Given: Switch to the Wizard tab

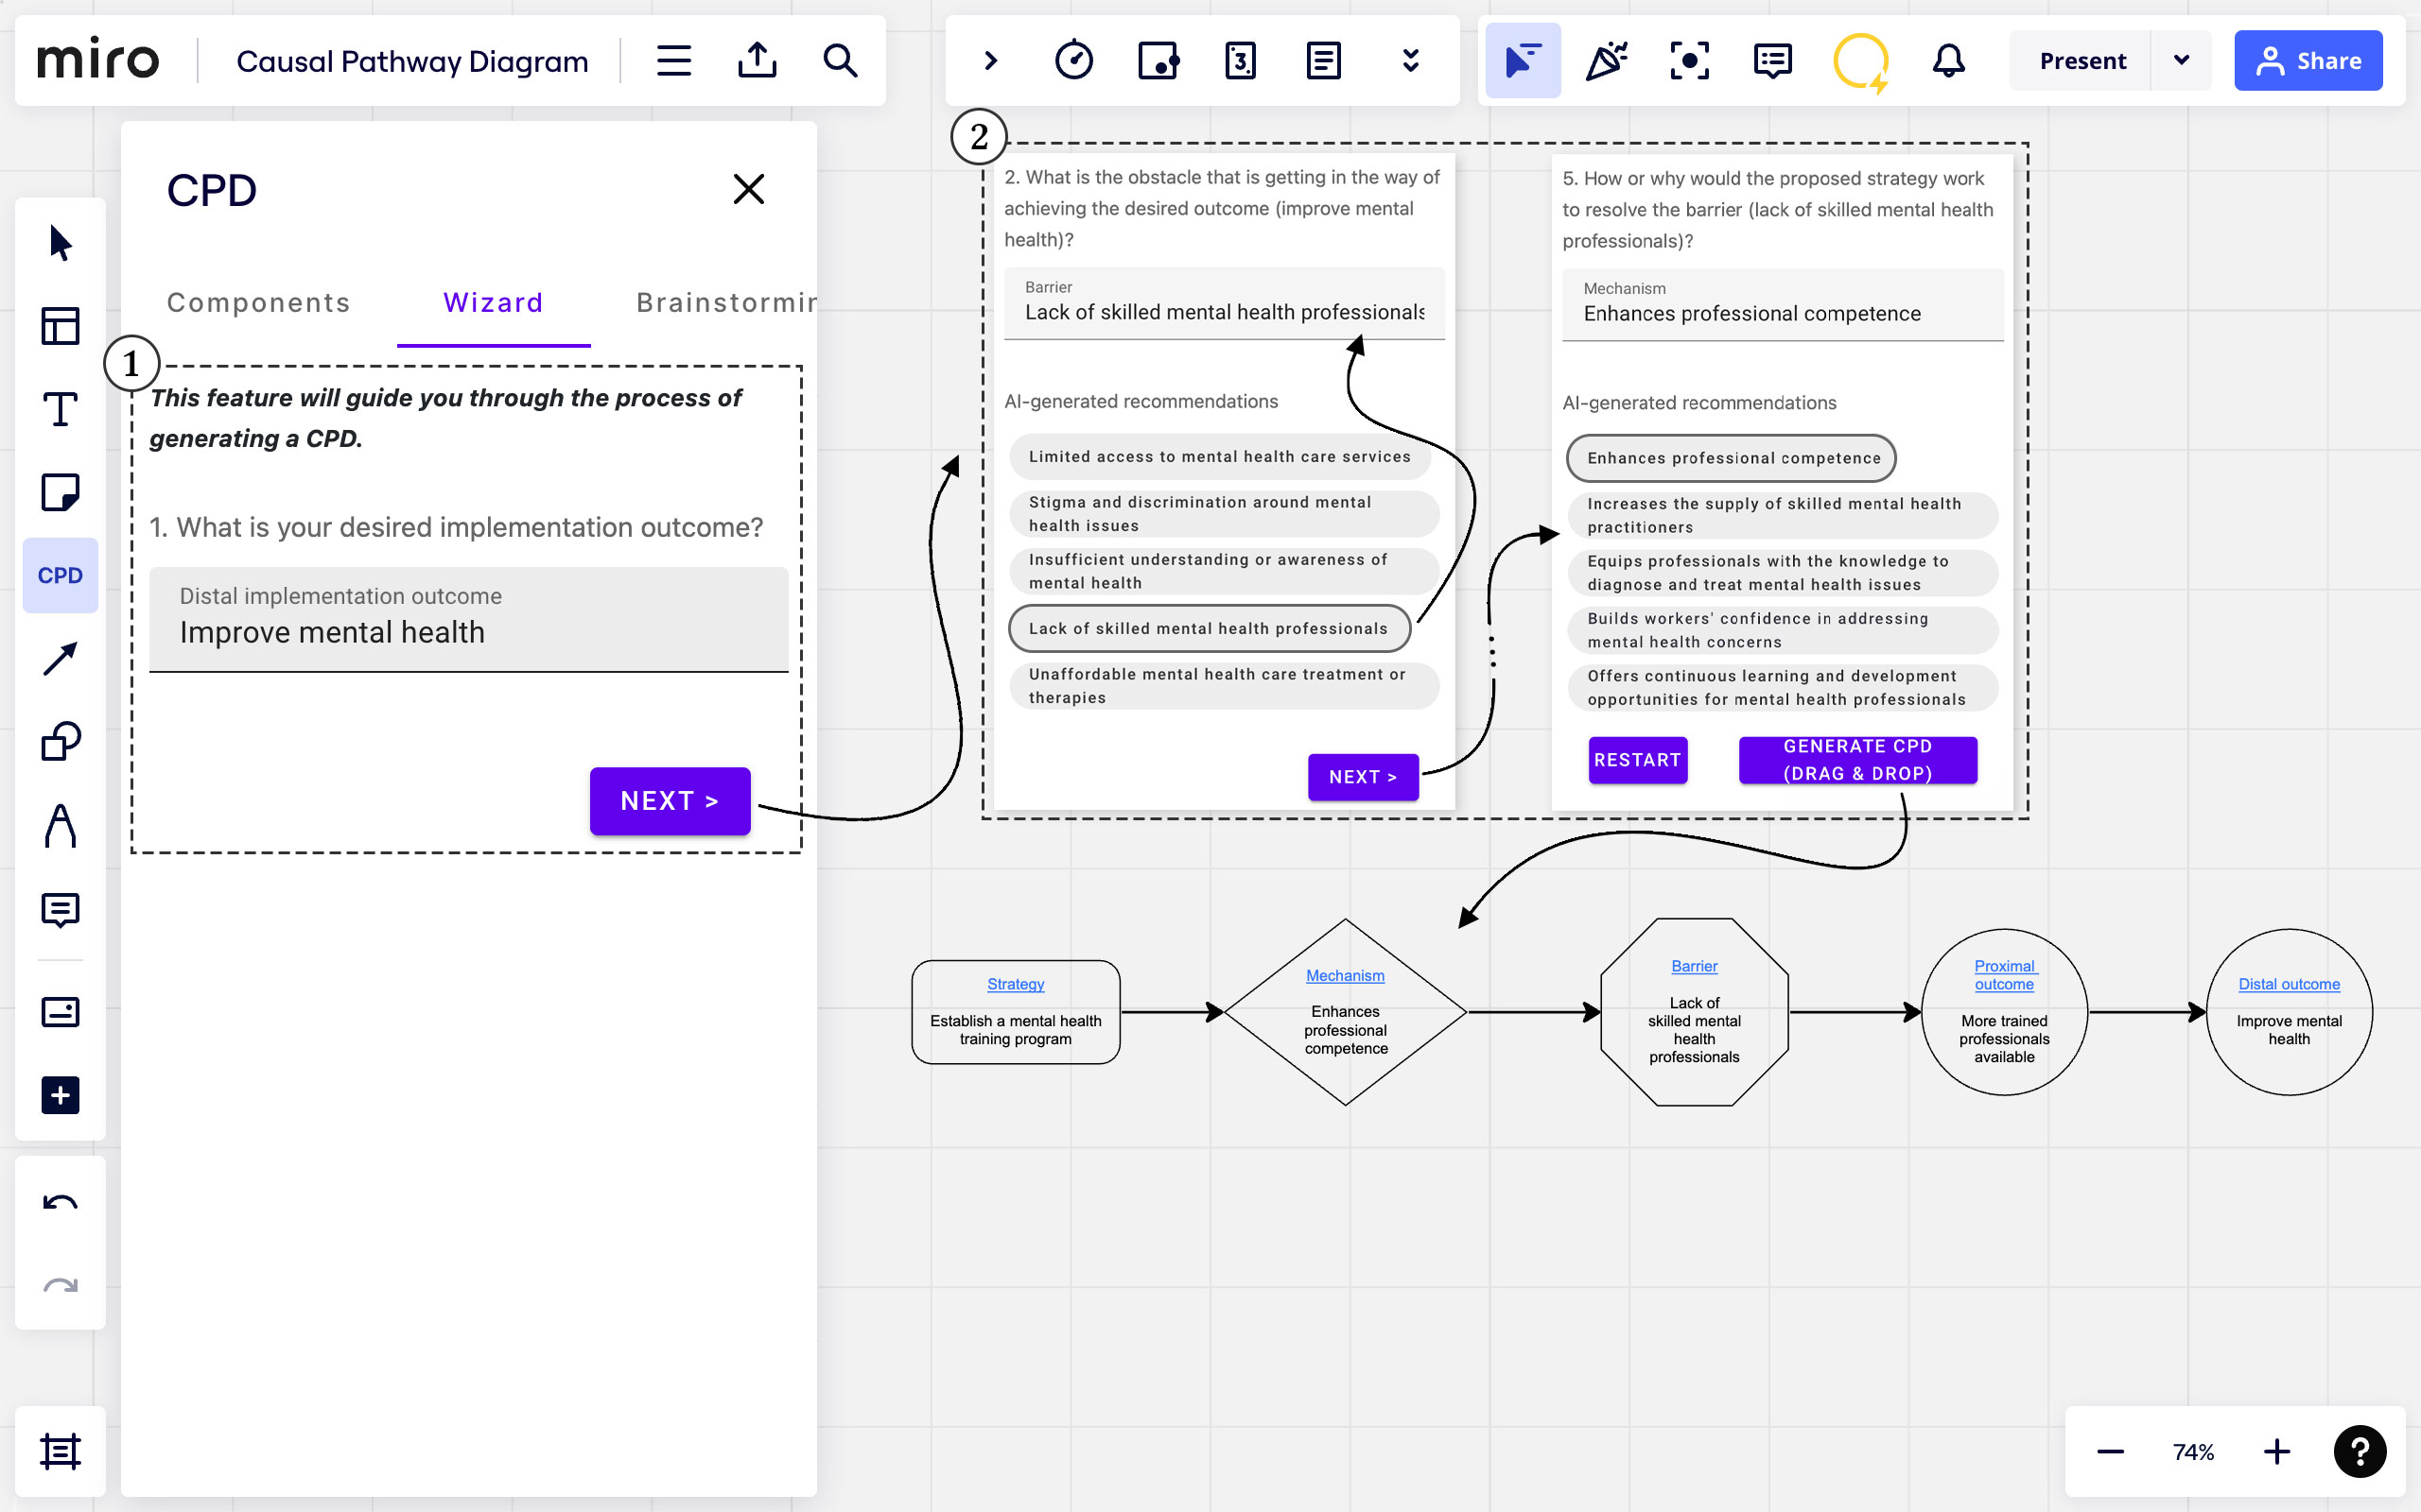Looking at the screenshot, I should (x=494, y=302).
